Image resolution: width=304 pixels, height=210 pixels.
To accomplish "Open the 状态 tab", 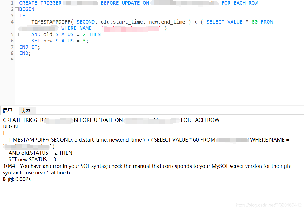I will point(26,111).
